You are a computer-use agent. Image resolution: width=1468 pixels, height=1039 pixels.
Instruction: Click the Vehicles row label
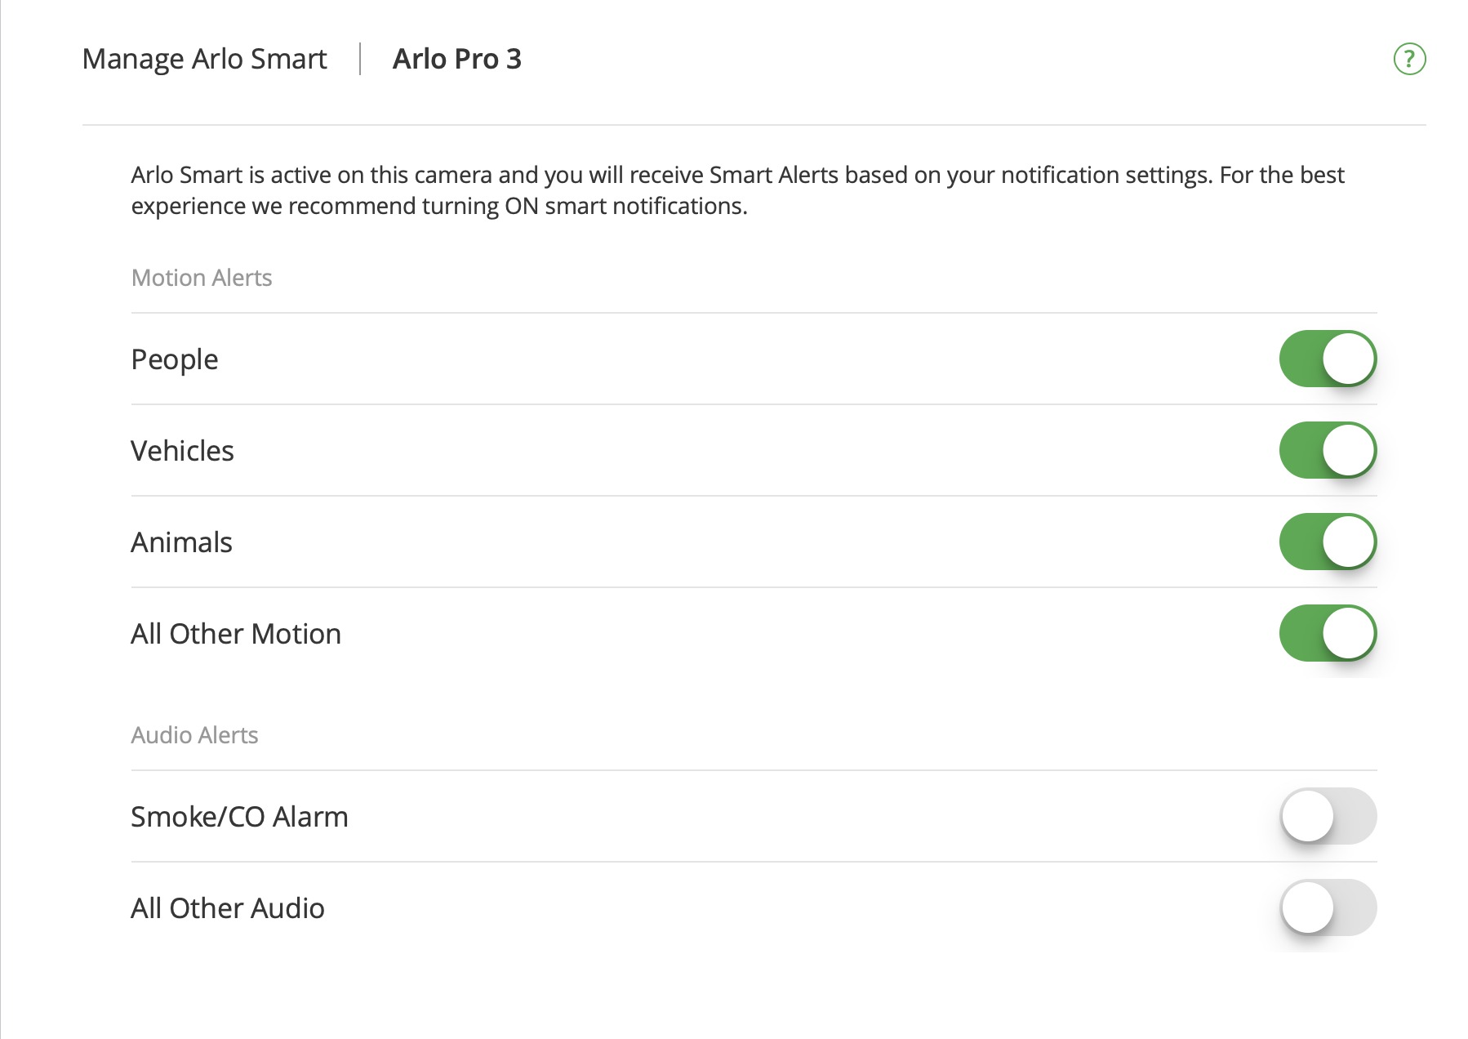point(182,451)
